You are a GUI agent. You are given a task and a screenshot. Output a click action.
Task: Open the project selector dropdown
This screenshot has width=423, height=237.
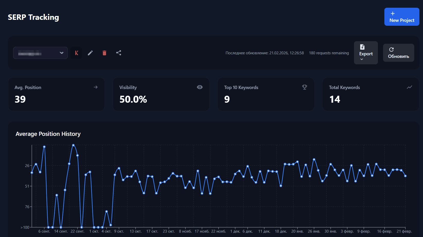point(40,53)
